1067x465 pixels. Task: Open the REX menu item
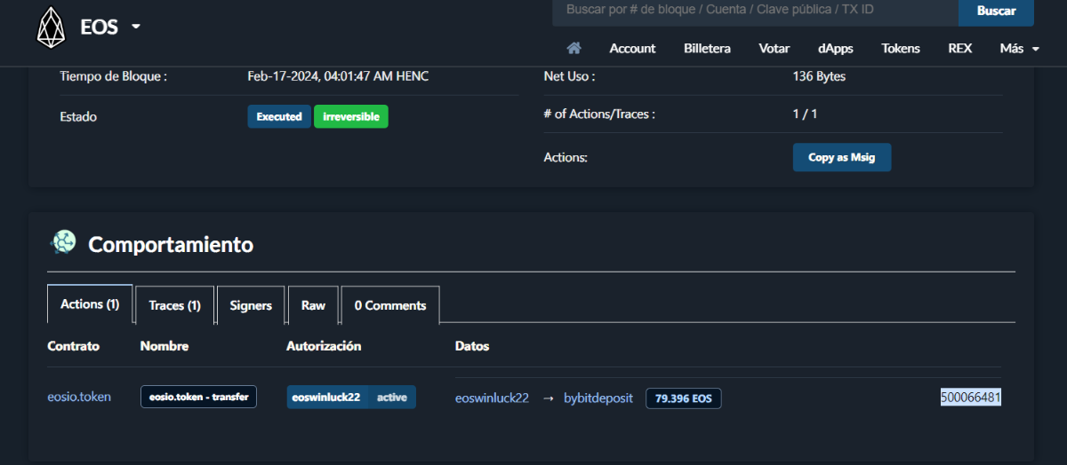point(959,48)
